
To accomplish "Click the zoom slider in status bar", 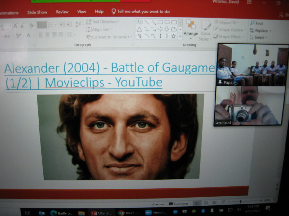I will click(x=241, y=201).
